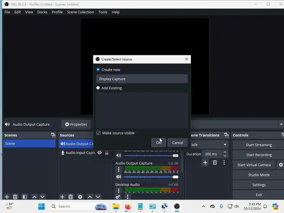Toggle visibility eye of Audio Input Capture
Viewport: 284px width, 213px height.
click(x=100, y=153)
